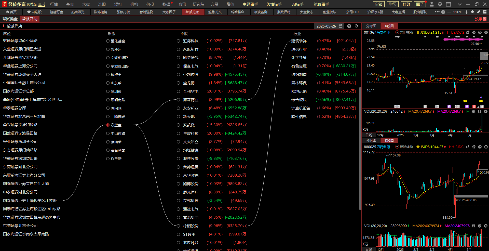Open the title bar chevron dropdown menu
This screenshot has width=489, height=251.
coord(459,4)
